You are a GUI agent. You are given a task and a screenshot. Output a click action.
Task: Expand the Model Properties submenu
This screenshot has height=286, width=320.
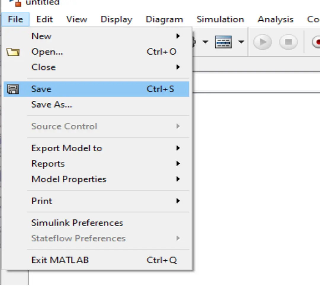[68, 179]
